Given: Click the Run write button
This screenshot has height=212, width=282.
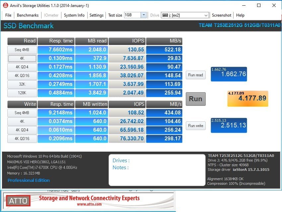Looking at the screenshot, I should coord(195,126).
